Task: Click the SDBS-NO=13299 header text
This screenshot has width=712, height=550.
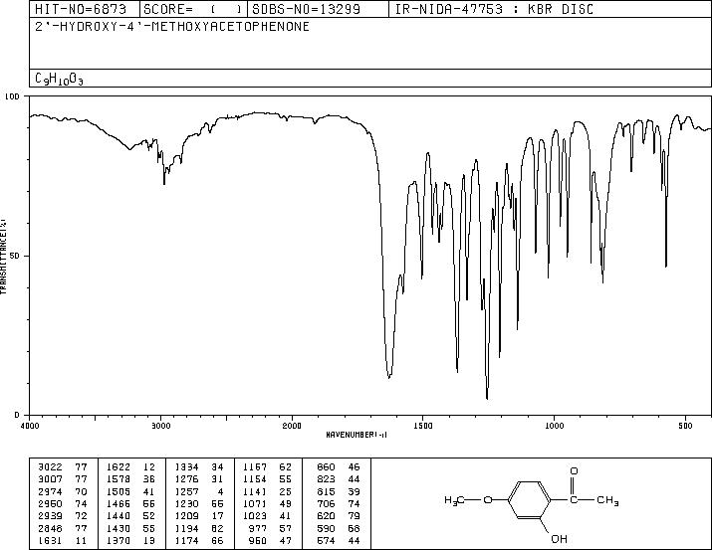Action: (x=307, y=9)
